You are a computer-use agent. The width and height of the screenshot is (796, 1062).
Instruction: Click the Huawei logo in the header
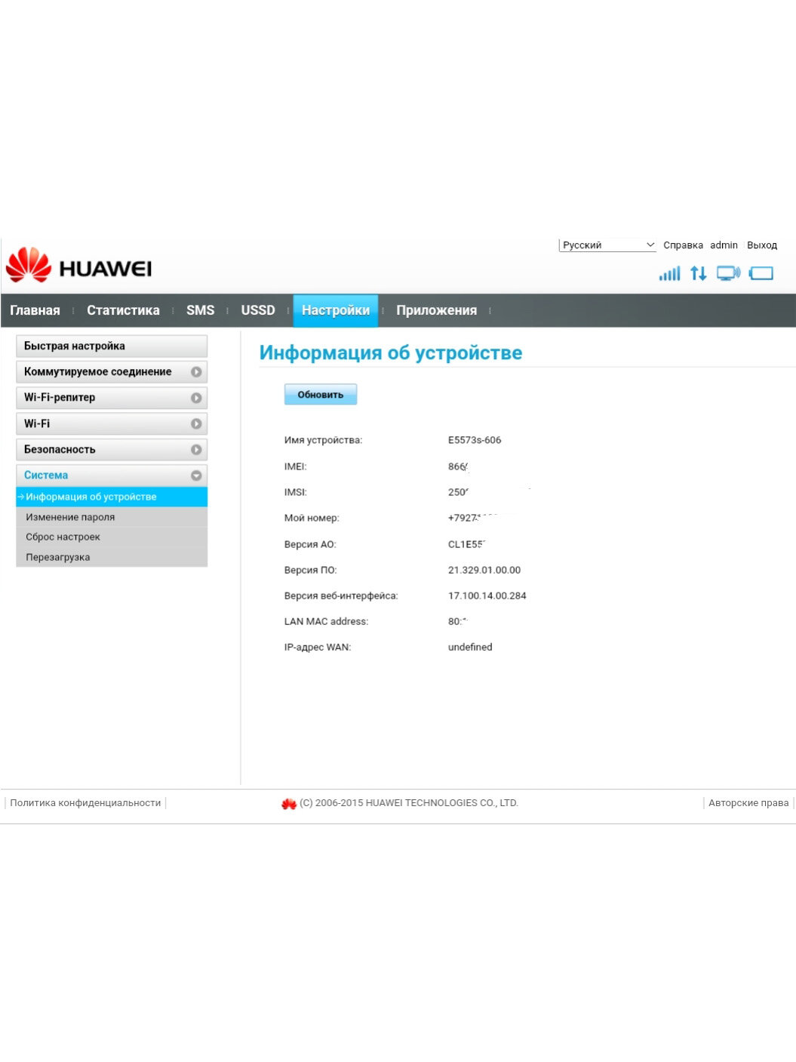[x=78, y=265]
